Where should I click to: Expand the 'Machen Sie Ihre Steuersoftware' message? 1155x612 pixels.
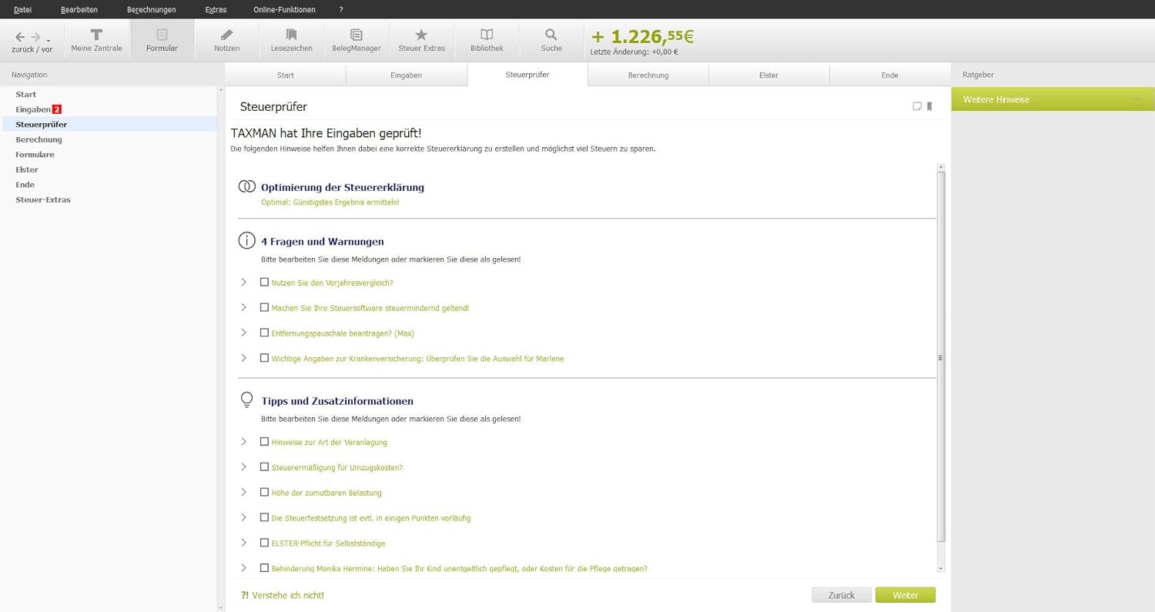point(244,308)
